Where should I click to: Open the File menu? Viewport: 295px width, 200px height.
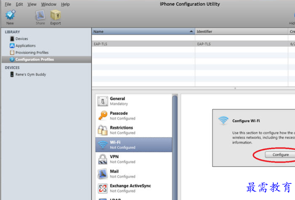pyautogui.click(x=8, y=4)
